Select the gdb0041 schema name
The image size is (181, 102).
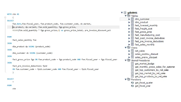tap(132, 13)
